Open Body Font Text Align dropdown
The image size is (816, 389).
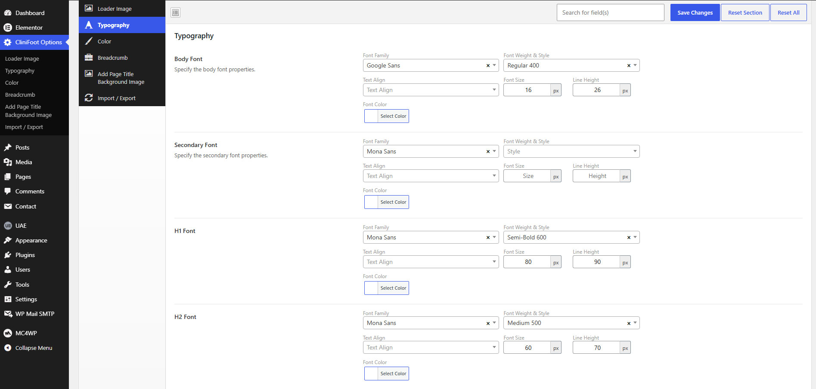[431, 90]
